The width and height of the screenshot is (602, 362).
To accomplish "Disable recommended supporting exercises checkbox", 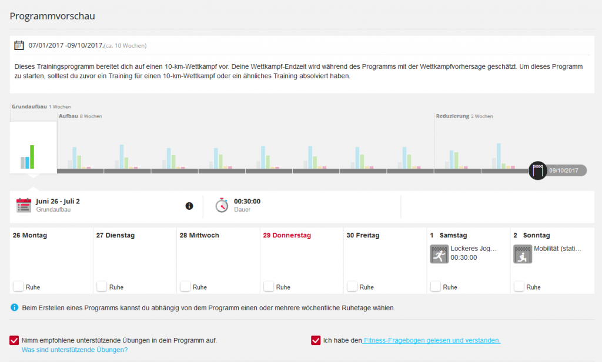I will click(x=15, y=340).
